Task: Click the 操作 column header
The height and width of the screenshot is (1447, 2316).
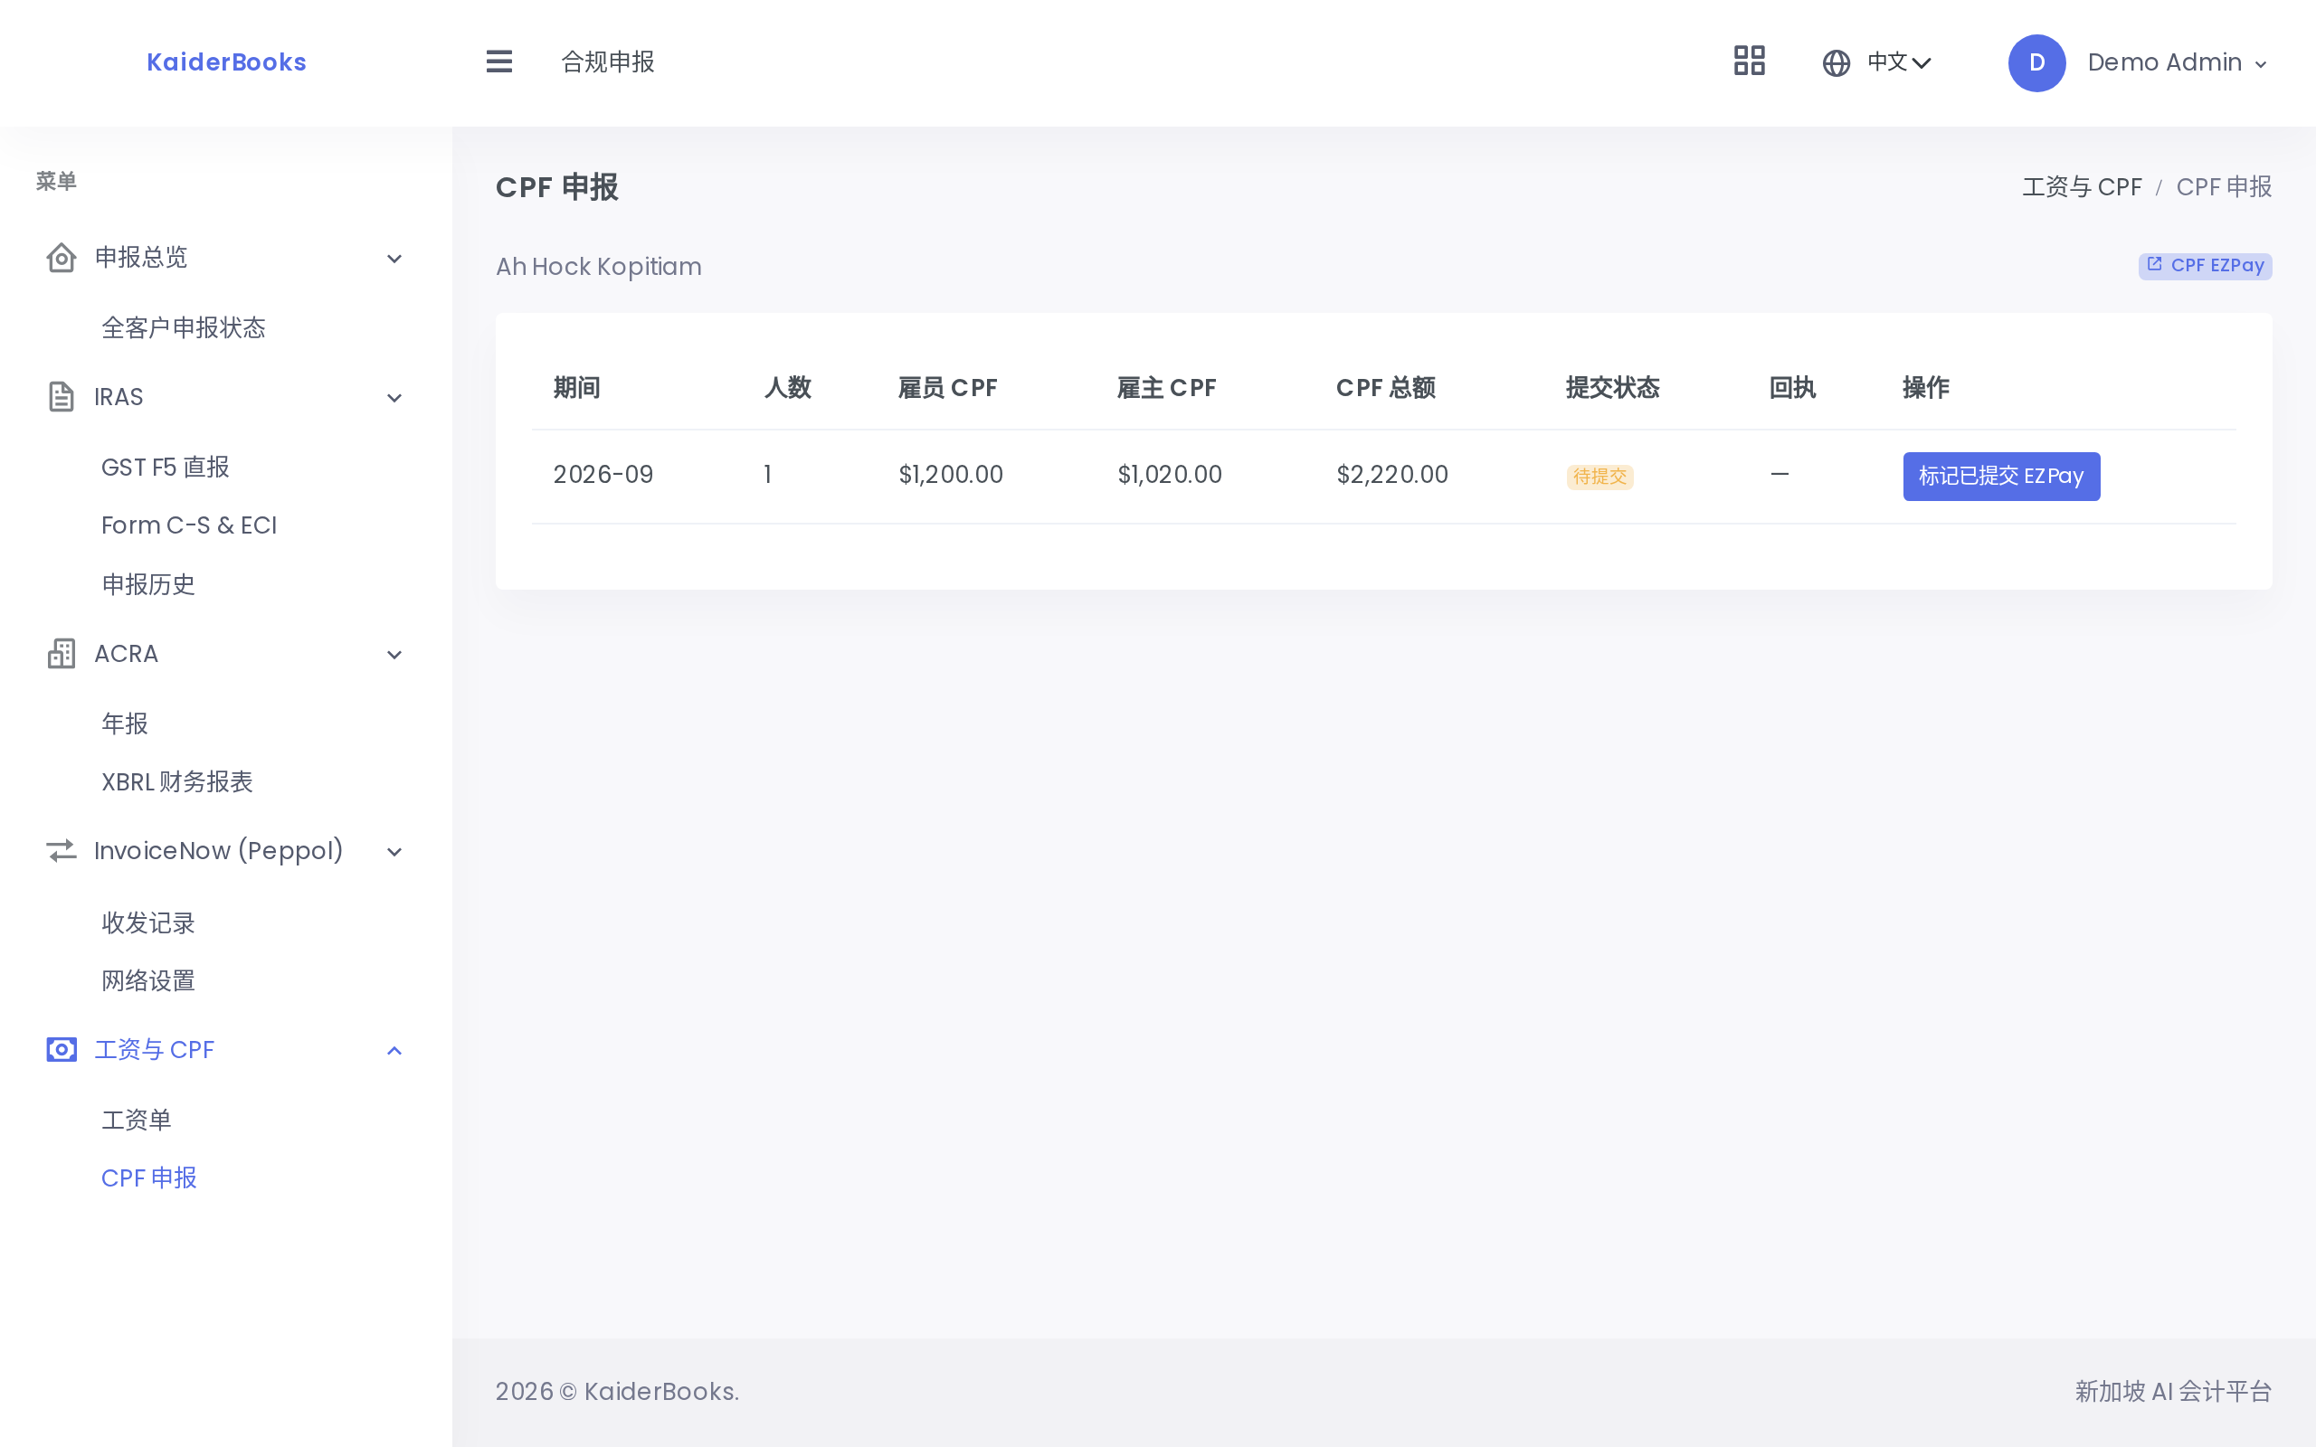Action: pyautogui.click(x=1925, y=388)
